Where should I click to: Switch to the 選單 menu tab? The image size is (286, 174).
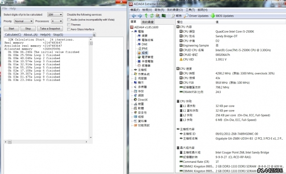click(x=133, y=21)
